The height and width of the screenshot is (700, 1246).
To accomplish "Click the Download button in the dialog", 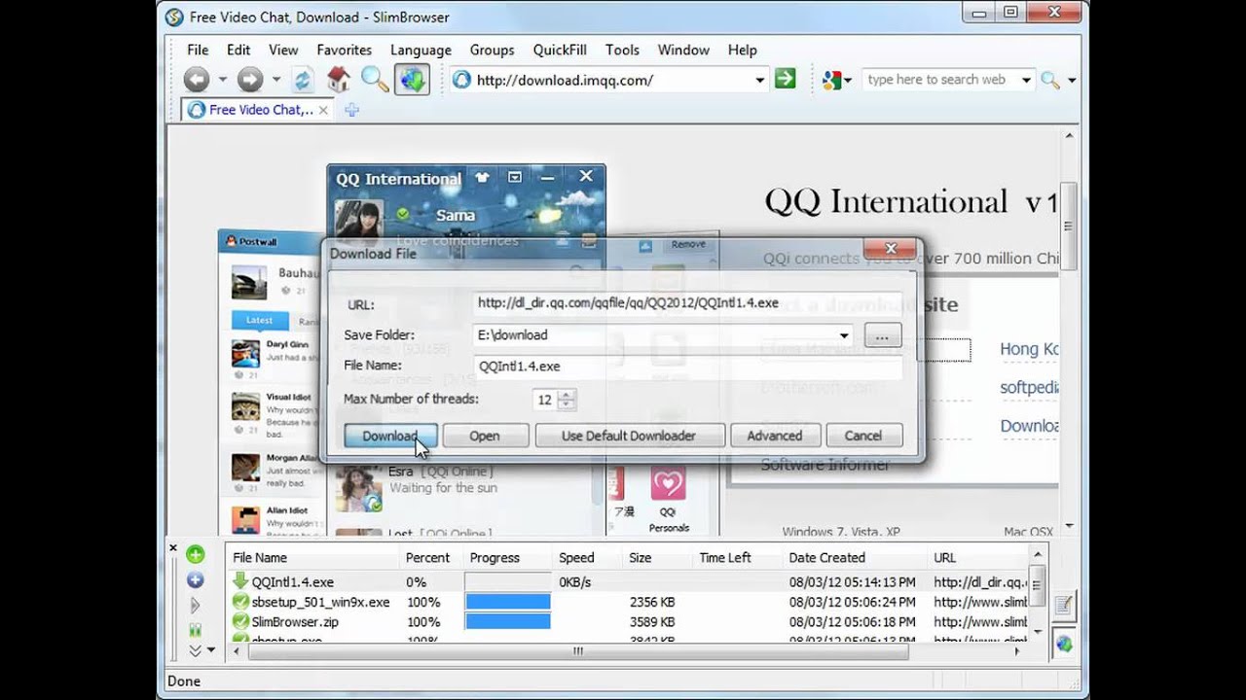I will coord(389,436).
